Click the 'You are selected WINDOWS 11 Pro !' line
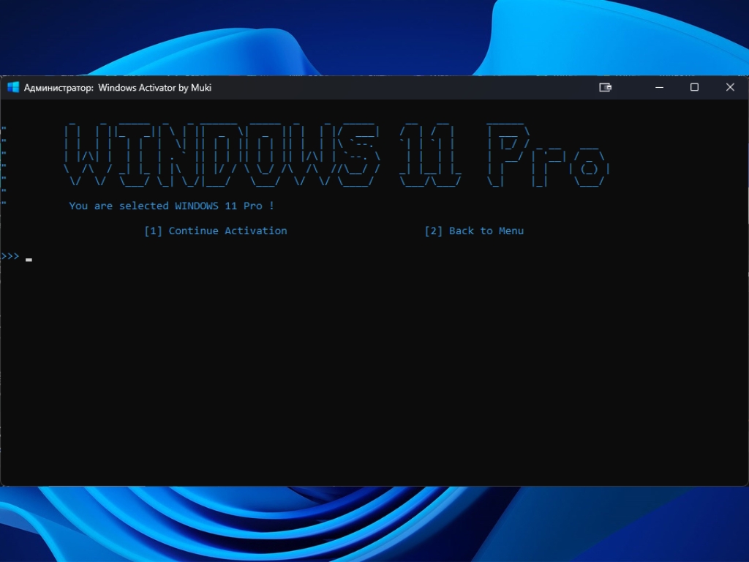 171,206
